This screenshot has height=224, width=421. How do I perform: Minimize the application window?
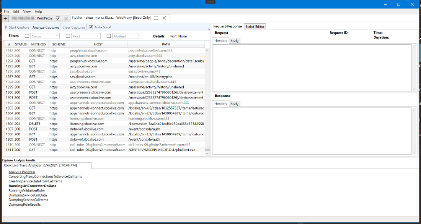(385, 4)
